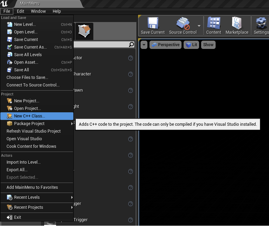Viewport: 269px width, 226px height.
Task: Open the Lit view mode dropdown
Action: pos(191,45)
